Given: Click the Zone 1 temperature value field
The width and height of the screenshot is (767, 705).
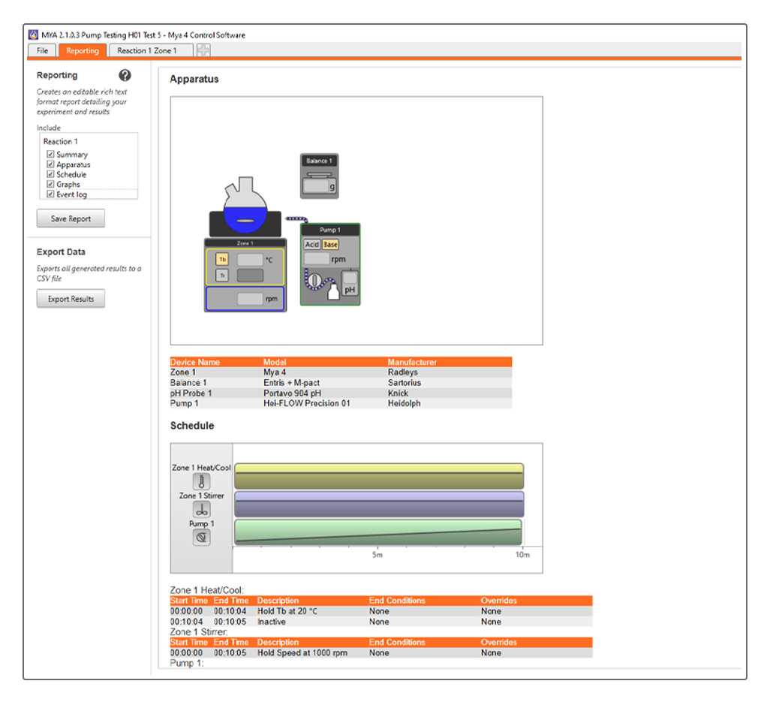Looking at the screenshot, I should coord(250,259).
